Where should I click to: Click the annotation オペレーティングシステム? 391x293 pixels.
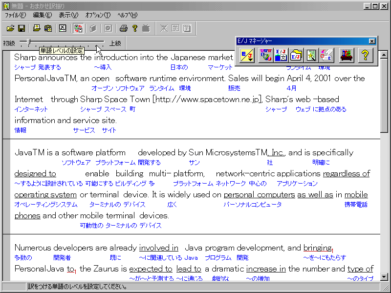[x=46, y=205]
